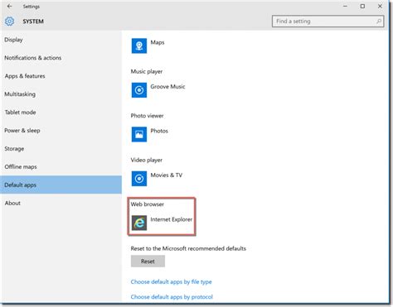Open Choose default apps by file type
393x307 pixels.
coord(171,282)
